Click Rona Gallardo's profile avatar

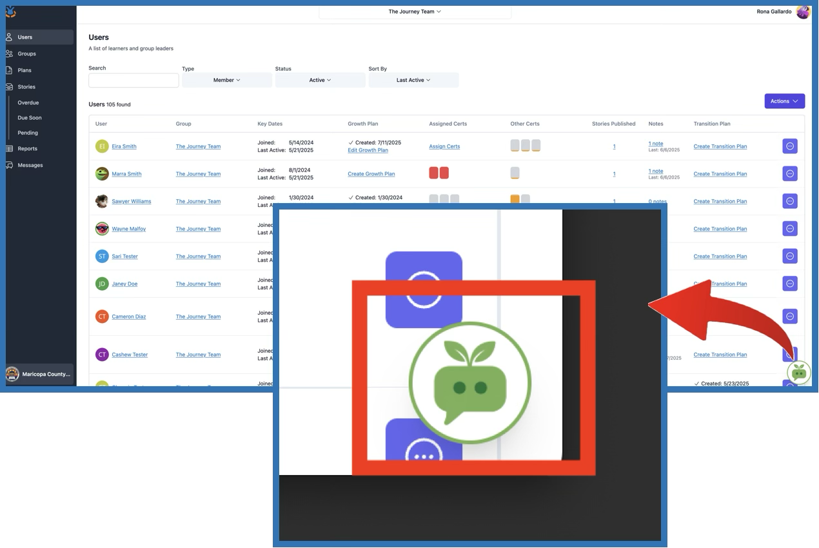[803, 12]
